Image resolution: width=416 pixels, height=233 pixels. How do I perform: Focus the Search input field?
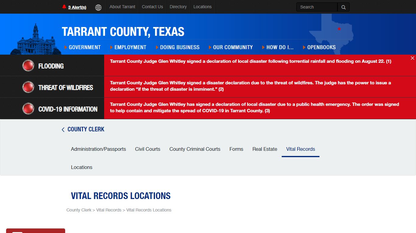coord(317,7)
